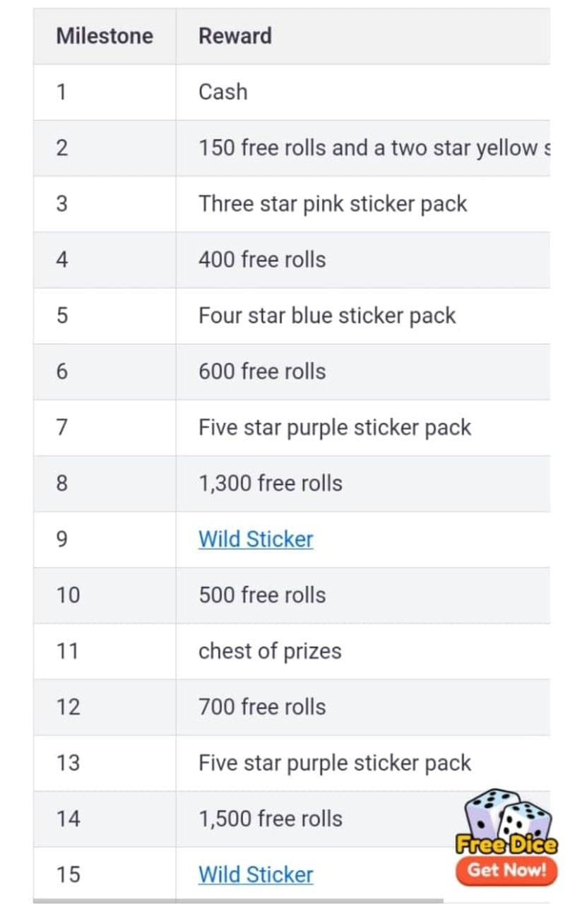The image size is (582, 904).
Task: Select the 600 free rolls cell
Action: point(363,371)
